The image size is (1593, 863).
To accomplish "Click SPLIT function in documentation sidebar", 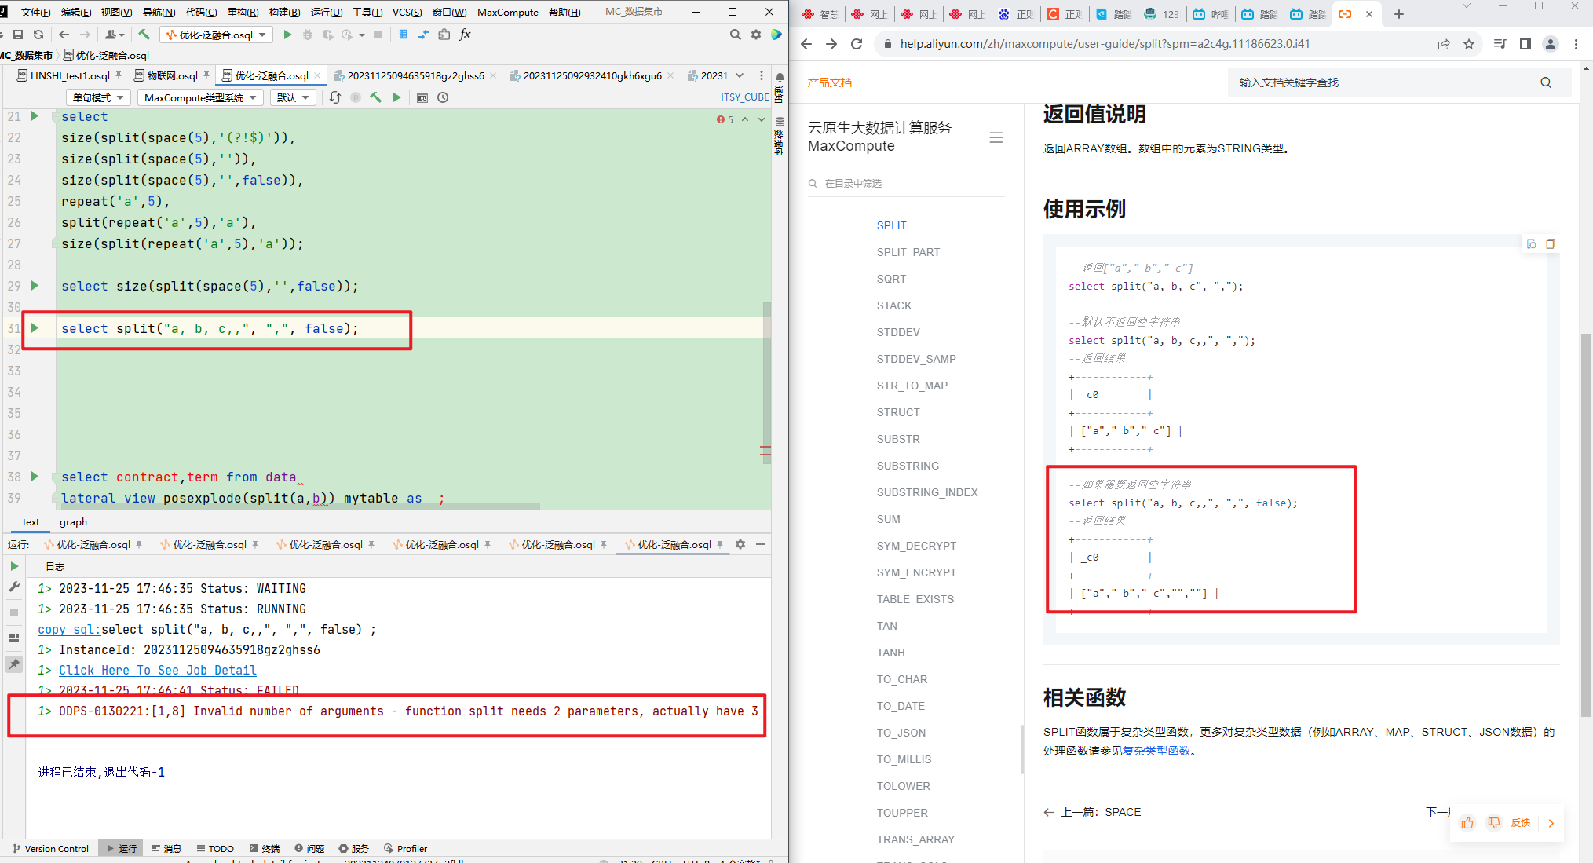I will pyautogui.click(x=890, y=225).
